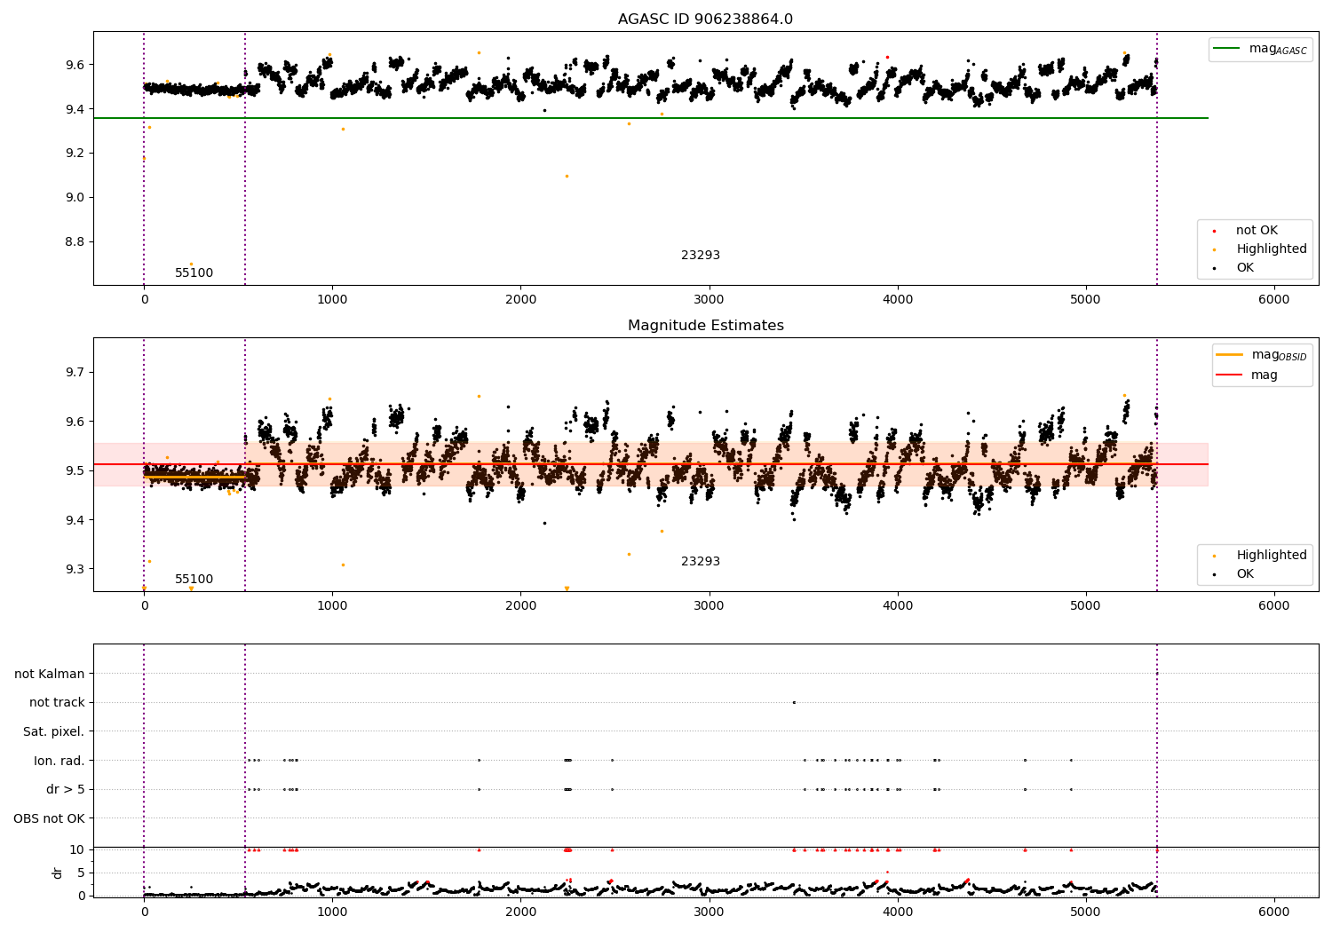Choose "OK" in the Magnitude Estimates legend
1332x932 pixels.
pyautogui.click(x=1245, y=574)
